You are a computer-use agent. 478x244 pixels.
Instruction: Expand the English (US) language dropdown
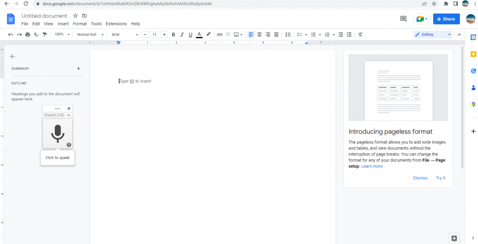click(57, 115)
